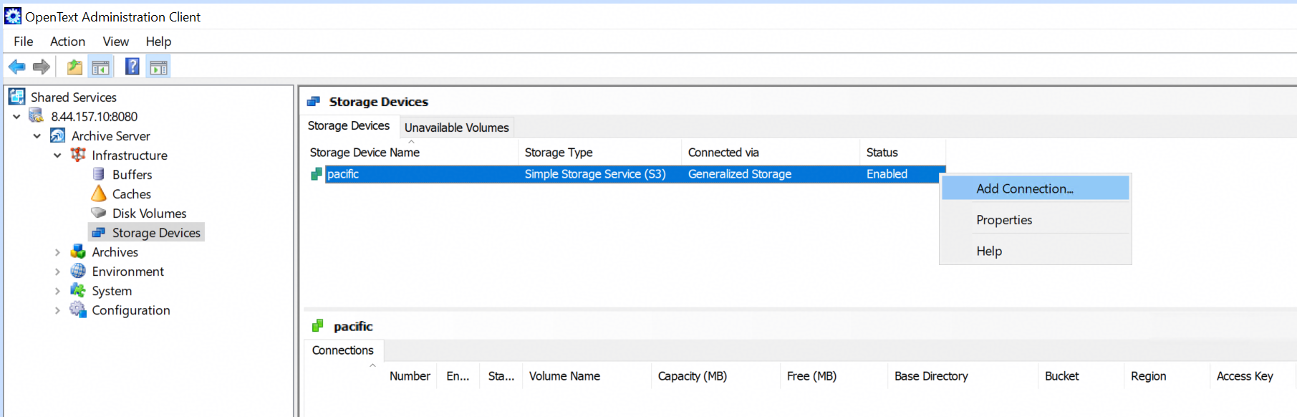
Task: Click the pacific detail pane header icon
Action: [318, 326]
